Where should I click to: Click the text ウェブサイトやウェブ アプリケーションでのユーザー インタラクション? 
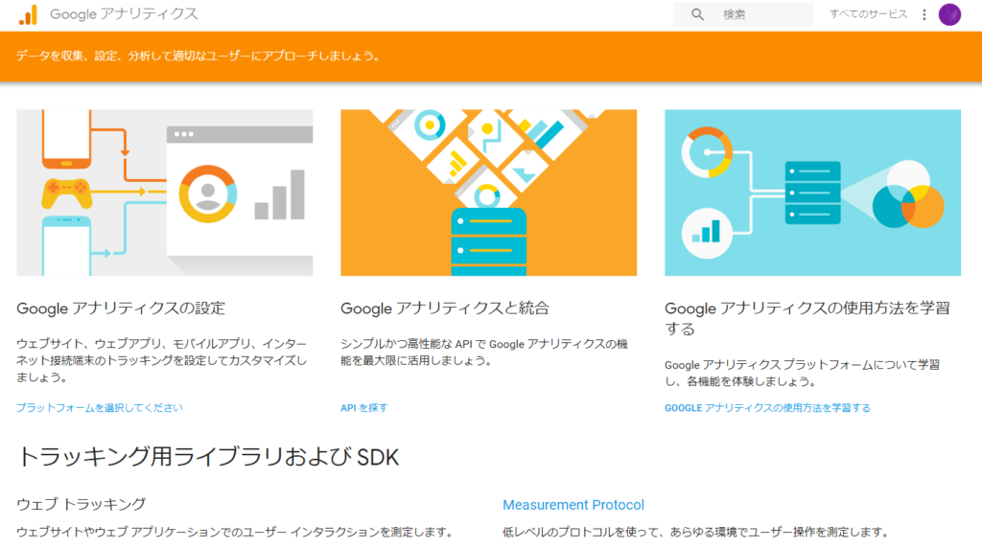[x=235, y=533]
